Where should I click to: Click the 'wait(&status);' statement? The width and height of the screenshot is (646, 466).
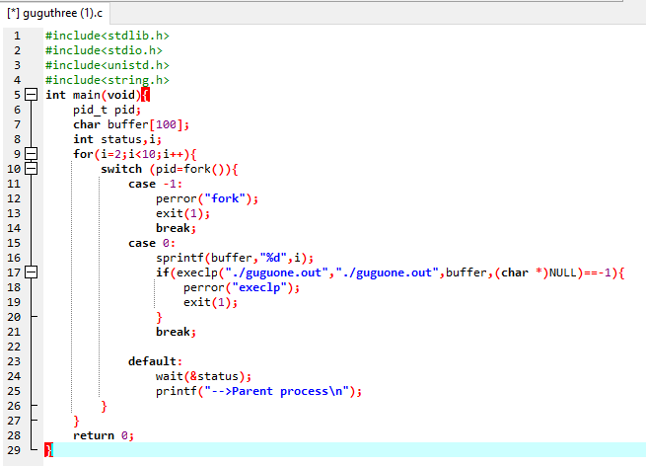[x=203, y=376]
